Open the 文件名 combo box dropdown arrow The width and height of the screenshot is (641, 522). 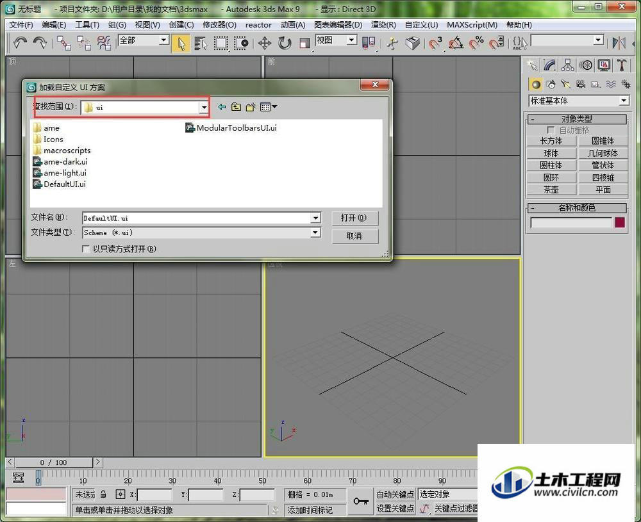pyautogui.click(x=315, y=218)
